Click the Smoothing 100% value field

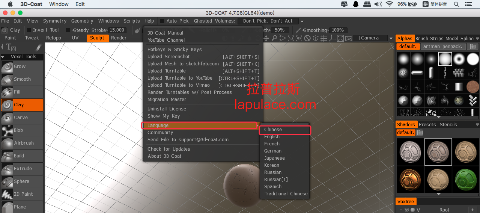338,30
